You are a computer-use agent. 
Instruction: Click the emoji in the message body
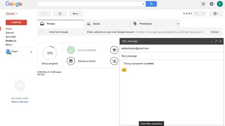(124, 70)
